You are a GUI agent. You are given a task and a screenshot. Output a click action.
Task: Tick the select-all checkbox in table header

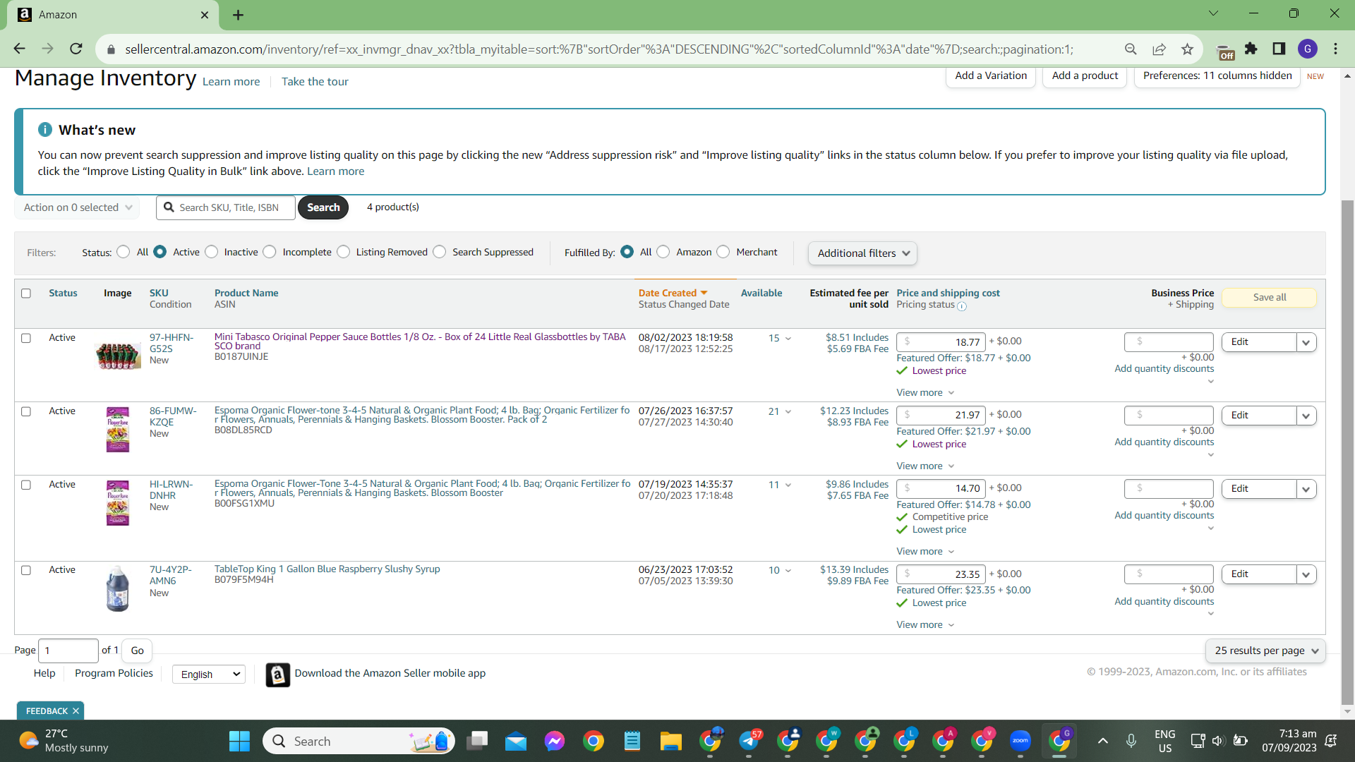pyautogui.click(x=26, y=294)
